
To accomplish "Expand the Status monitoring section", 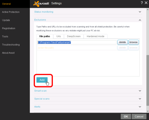I will pyautogui.click(x=44, y=12).
